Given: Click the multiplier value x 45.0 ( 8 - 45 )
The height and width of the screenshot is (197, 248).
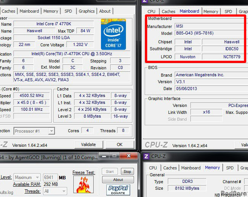Looking at the screenshot, I should click(x=31, y=102).
